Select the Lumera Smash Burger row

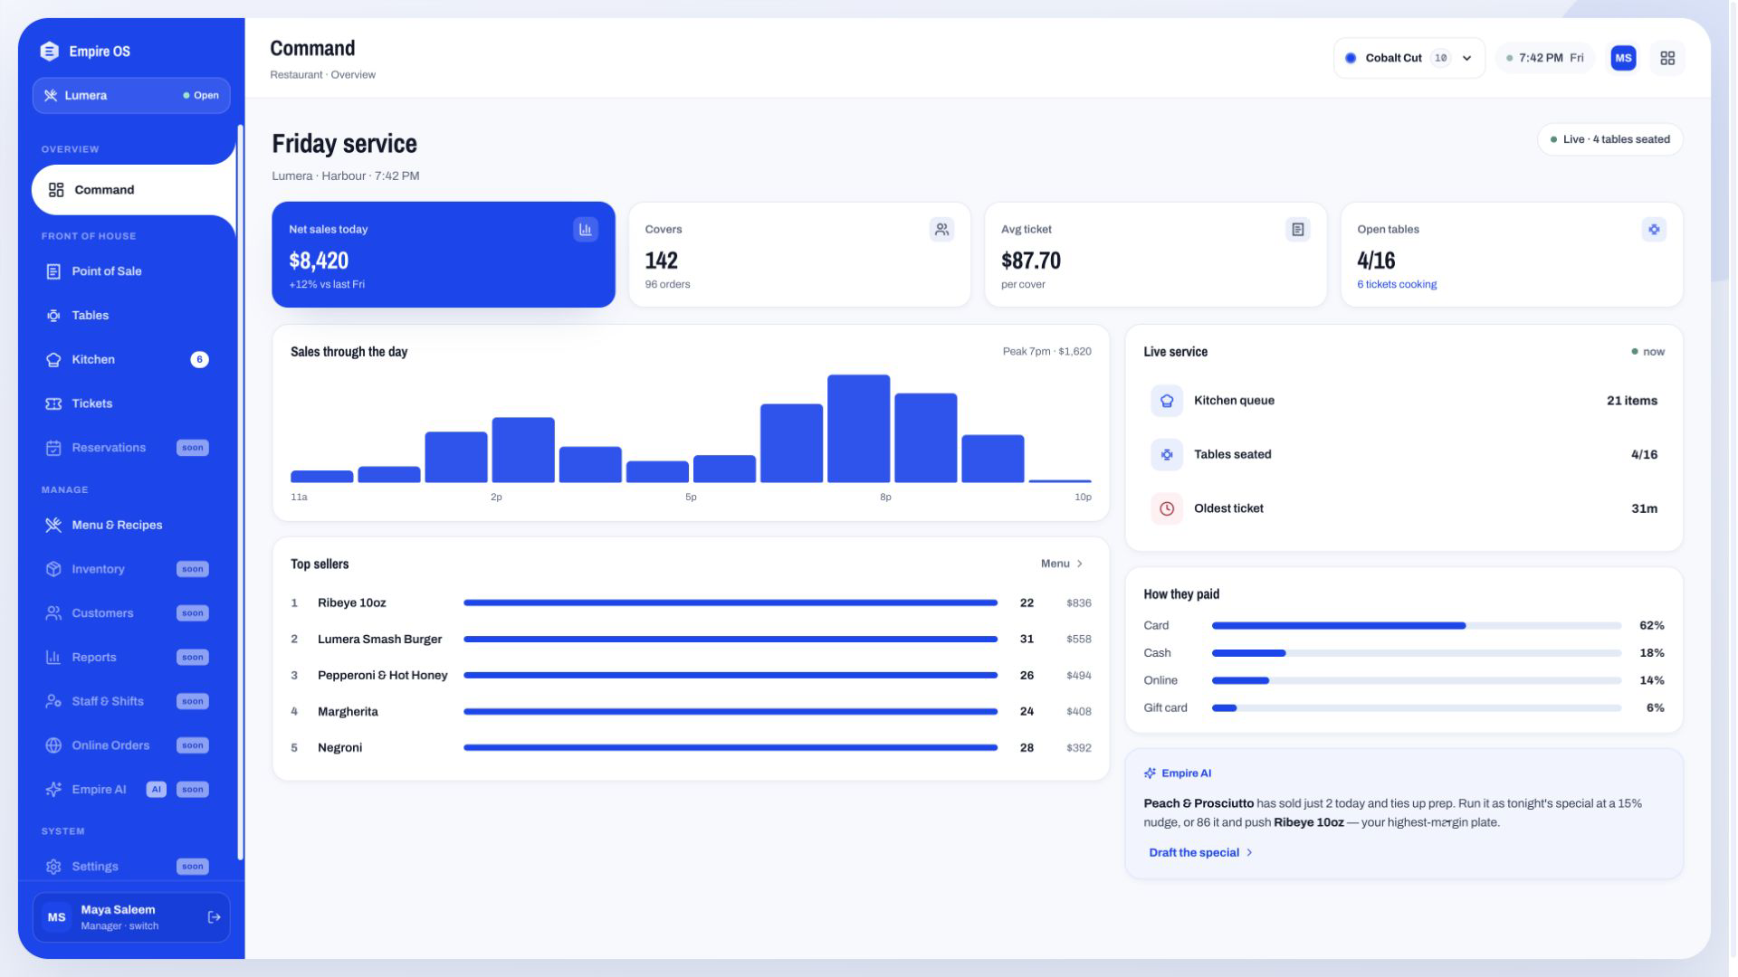tap(691, 640)
